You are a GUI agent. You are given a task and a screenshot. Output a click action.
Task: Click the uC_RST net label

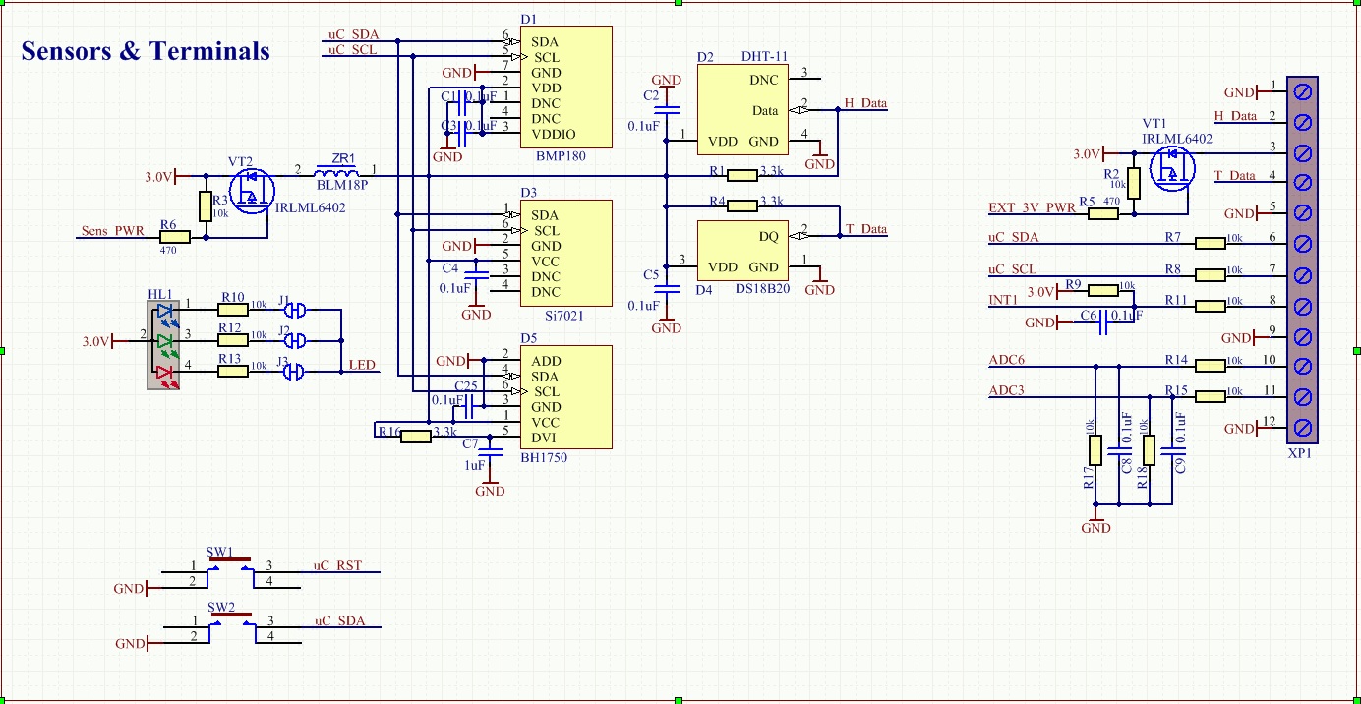click(334, 565)
